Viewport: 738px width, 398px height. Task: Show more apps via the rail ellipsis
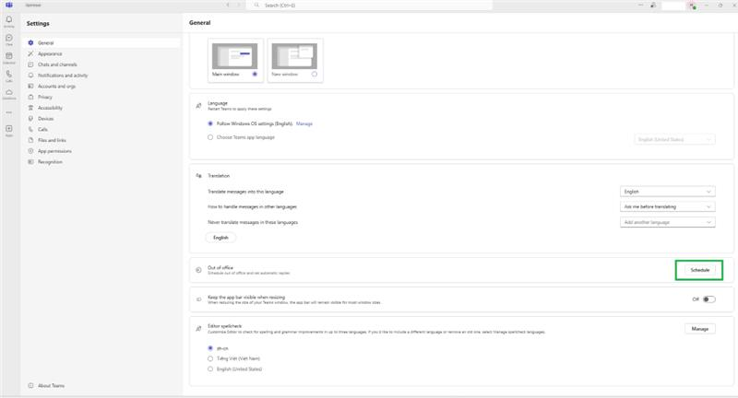tap(9, 112)
